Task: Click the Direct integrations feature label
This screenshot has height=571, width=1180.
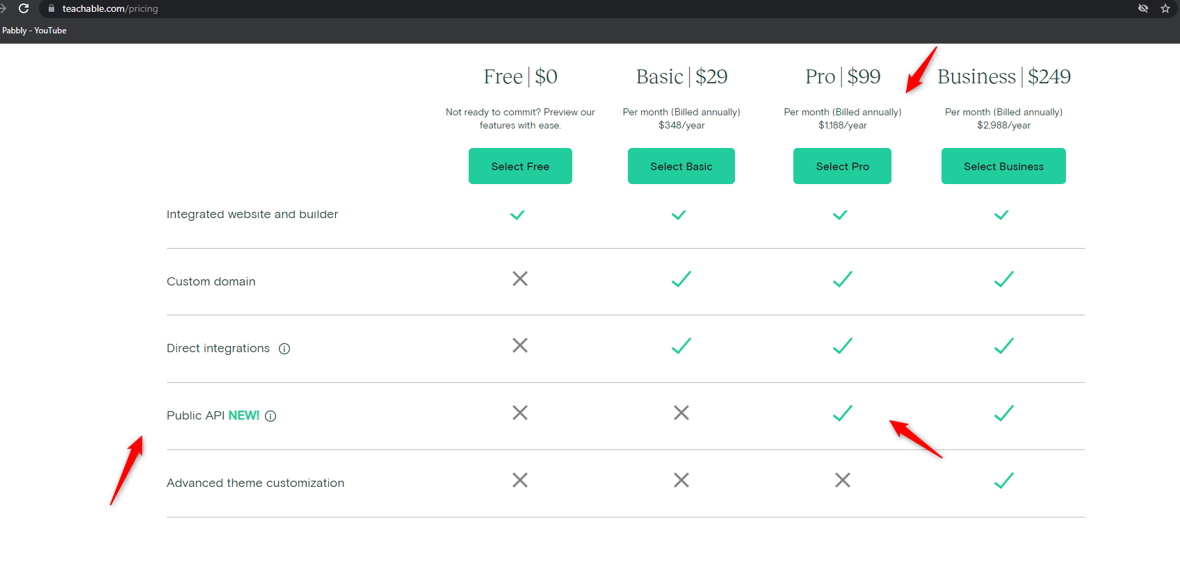Action: click(x=218, y=349)
